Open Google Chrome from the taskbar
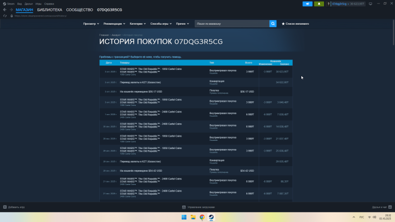395x222 pixels. click(202, 217)
